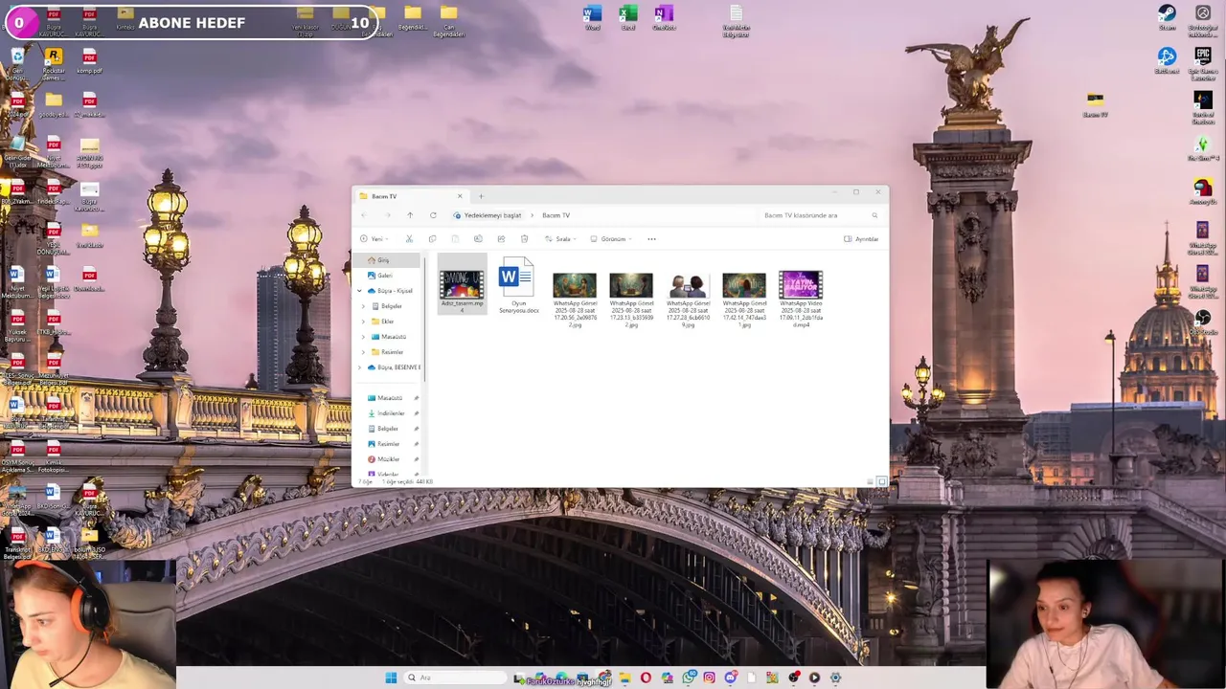Click the Share icon in Explorer toolbar

pos(501,239)
